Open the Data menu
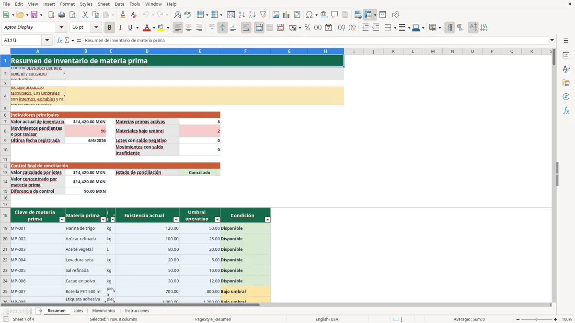The height and width of the screenshot is (323, 575). click(119, 4)
